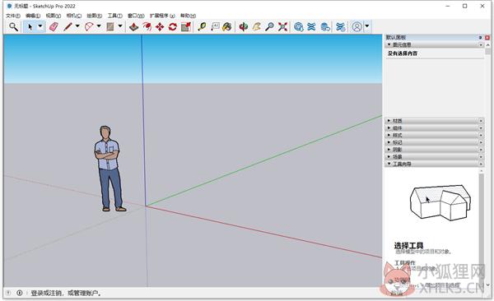Open the 3D Warehouse icon

(298, 27)
